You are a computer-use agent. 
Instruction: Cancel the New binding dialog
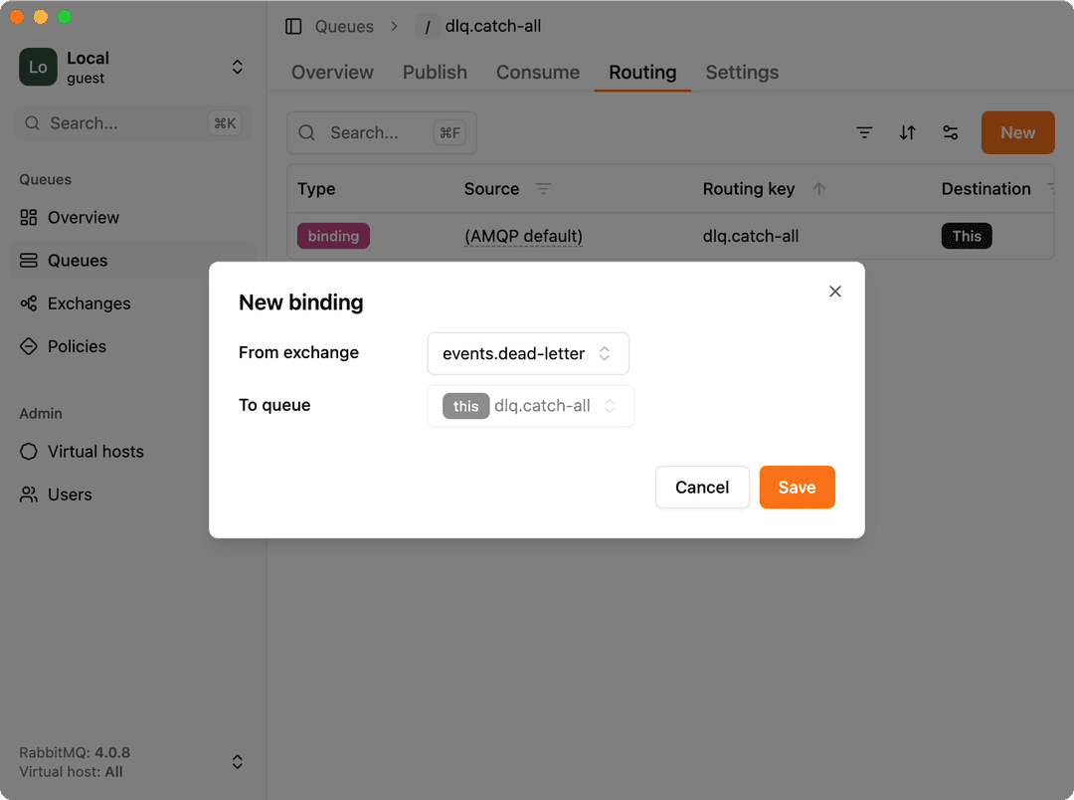pos(702,487)
